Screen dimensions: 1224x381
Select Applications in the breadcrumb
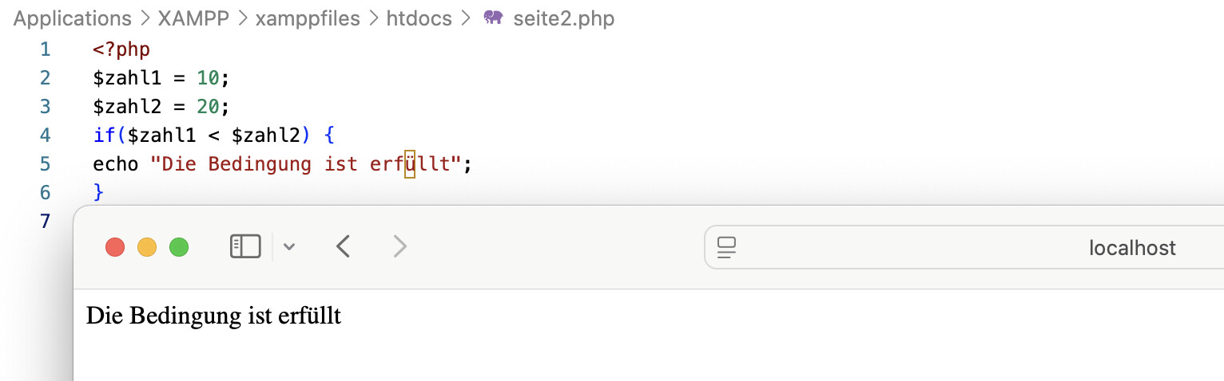pyautogui.click(x=73, y=18)
